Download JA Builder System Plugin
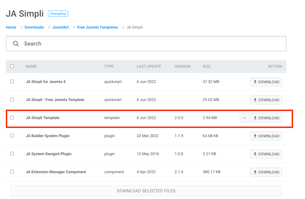The height and width of the screenshot is (199, 305). [266, 136]
